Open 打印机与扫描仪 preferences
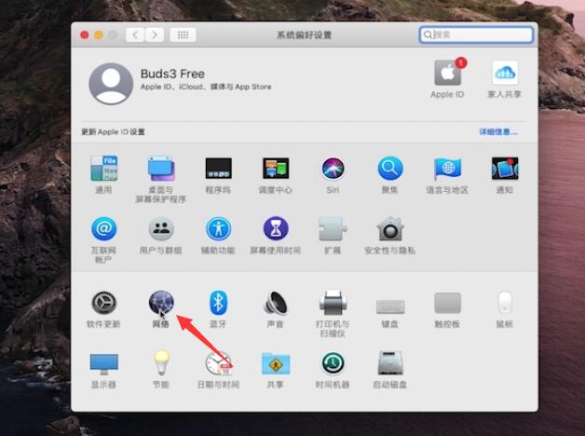585x436 pixels. tap(333, 303)
